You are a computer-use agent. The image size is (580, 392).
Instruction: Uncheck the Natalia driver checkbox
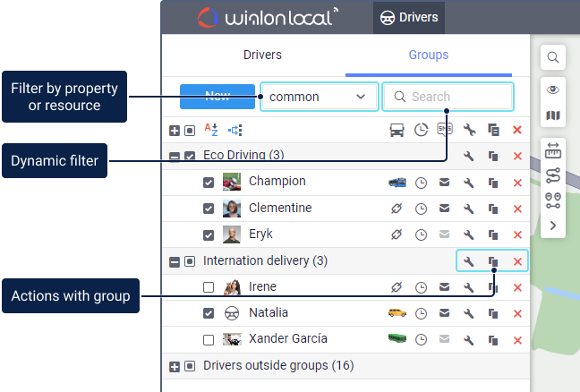pos(209,314)
